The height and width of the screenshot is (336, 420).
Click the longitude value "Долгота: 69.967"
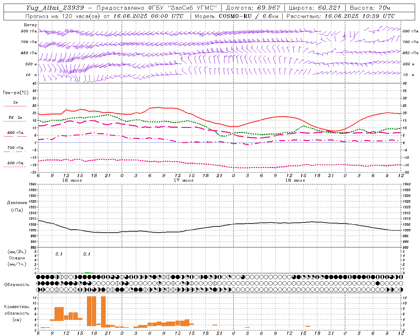pyautogui.click(x=253, y=8)
